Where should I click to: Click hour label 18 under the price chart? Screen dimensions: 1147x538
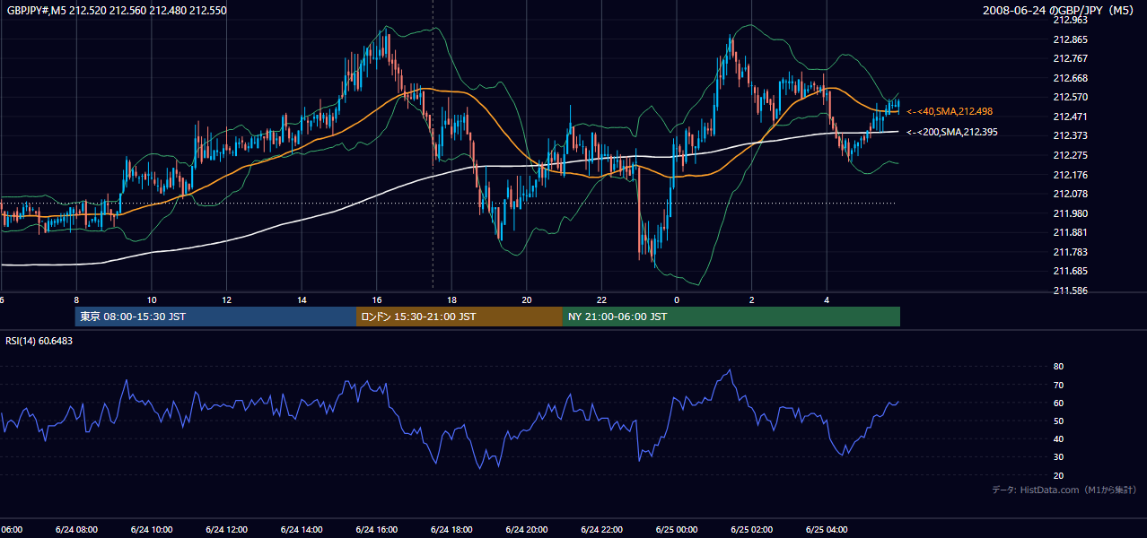451,300
